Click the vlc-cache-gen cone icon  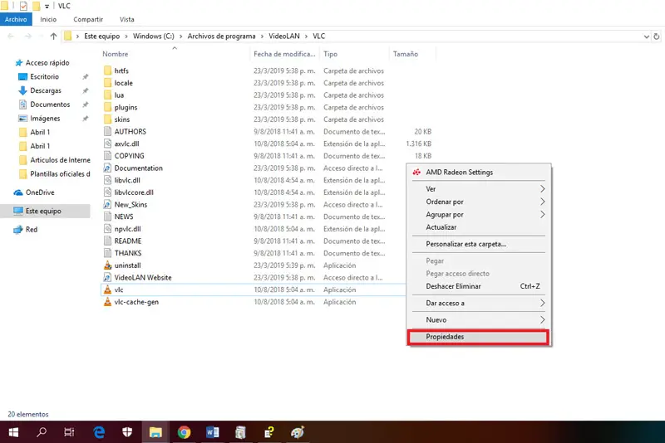pyautogui.click(x=107, y=302)
